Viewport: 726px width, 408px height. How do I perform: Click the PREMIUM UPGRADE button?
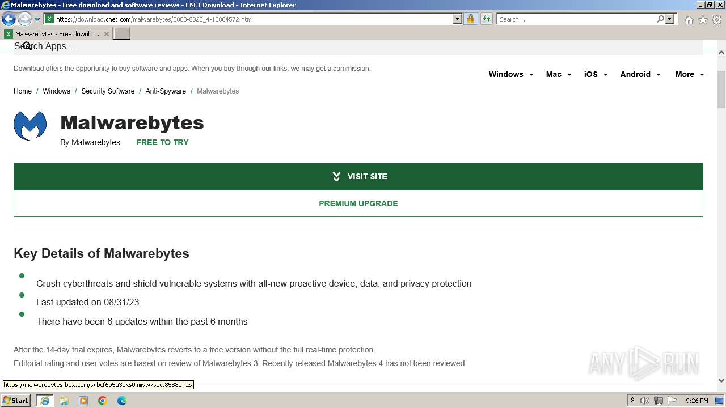pos(358,203)
